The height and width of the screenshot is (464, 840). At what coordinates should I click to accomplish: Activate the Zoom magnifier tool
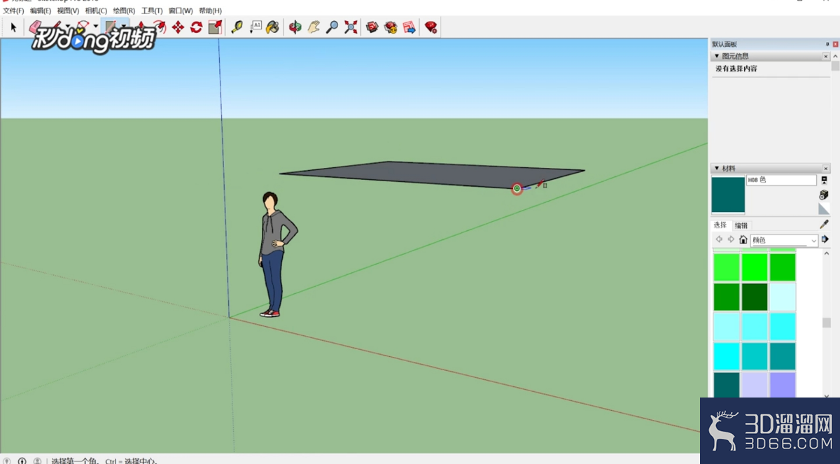(332, 27)
